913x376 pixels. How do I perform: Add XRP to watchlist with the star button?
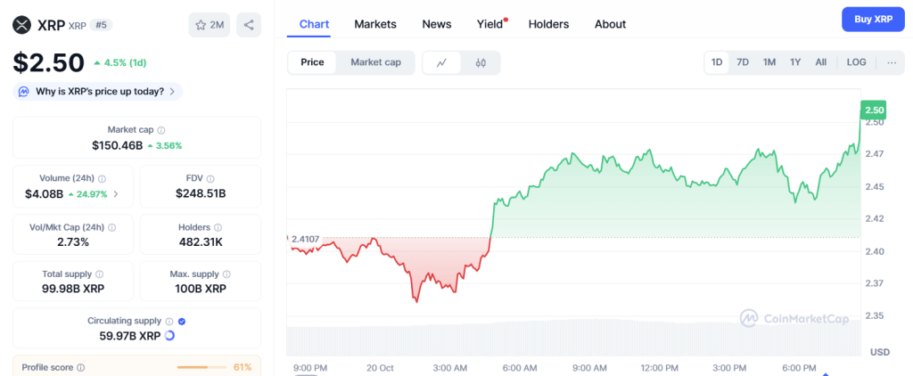[210, 25]
